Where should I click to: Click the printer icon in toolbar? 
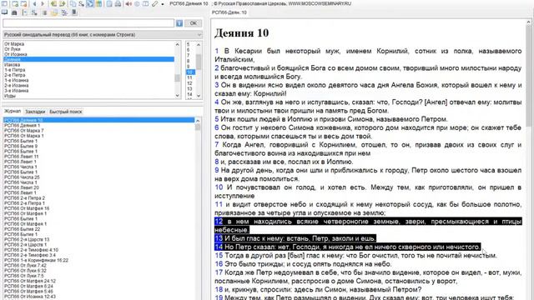(x=118, y=3)
